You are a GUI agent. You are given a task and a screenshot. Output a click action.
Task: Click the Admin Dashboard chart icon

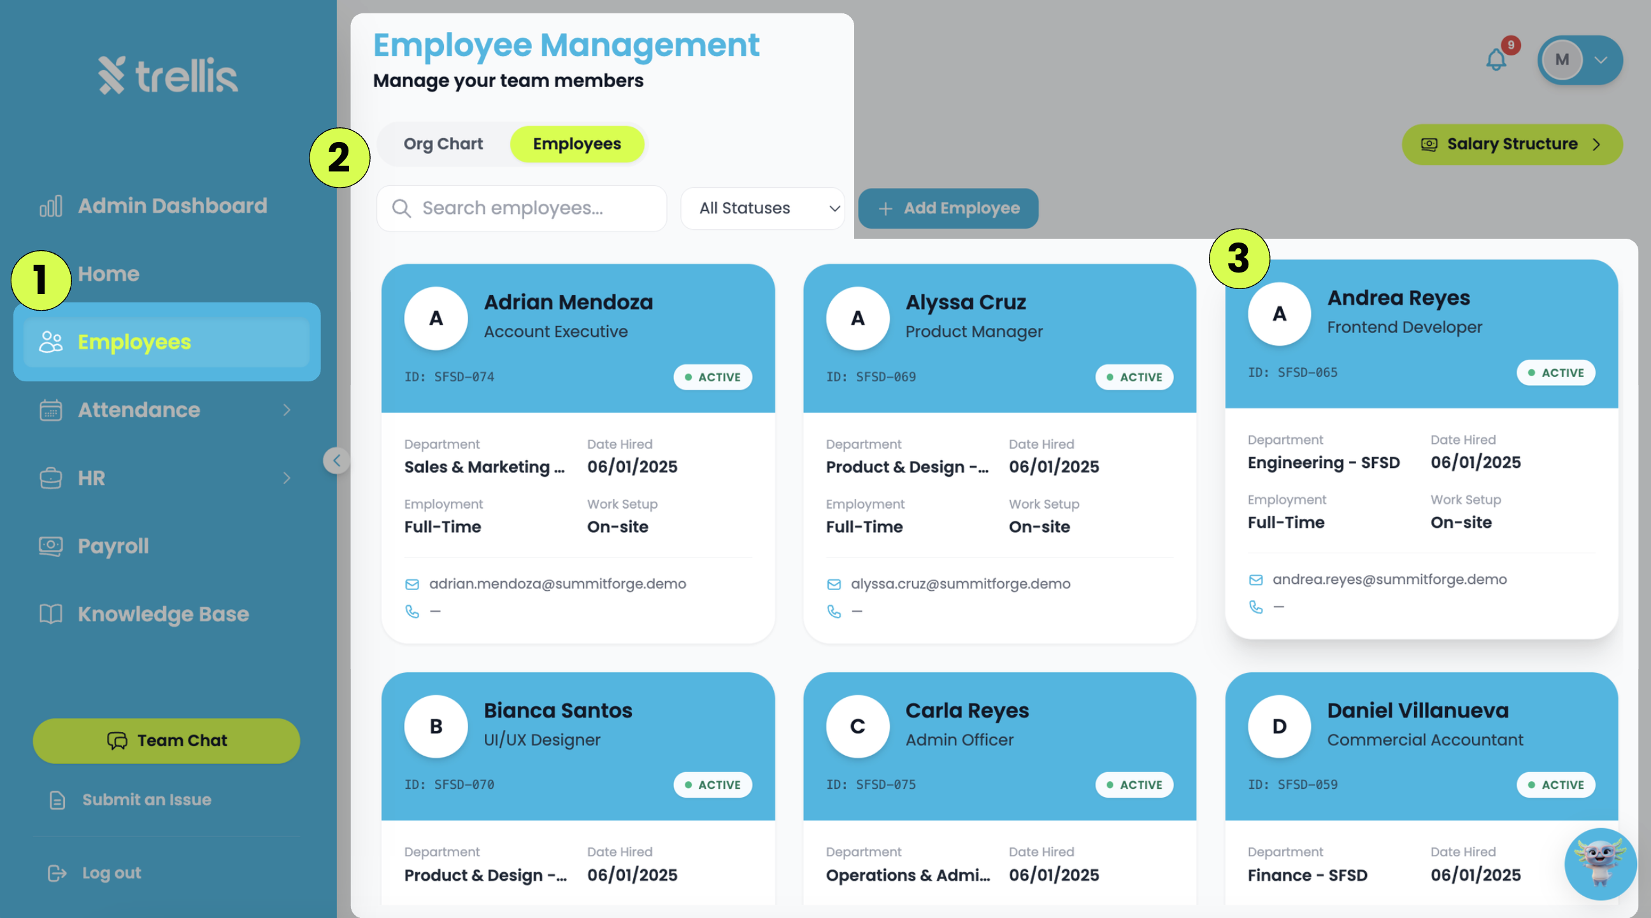(50, 206)
